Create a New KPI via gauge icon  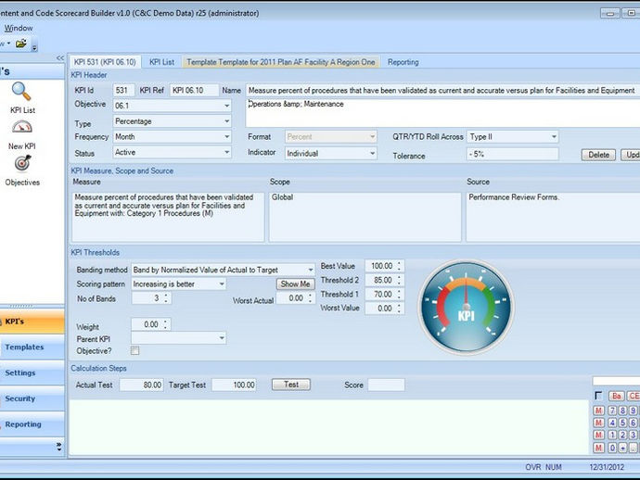click(22, 128)
